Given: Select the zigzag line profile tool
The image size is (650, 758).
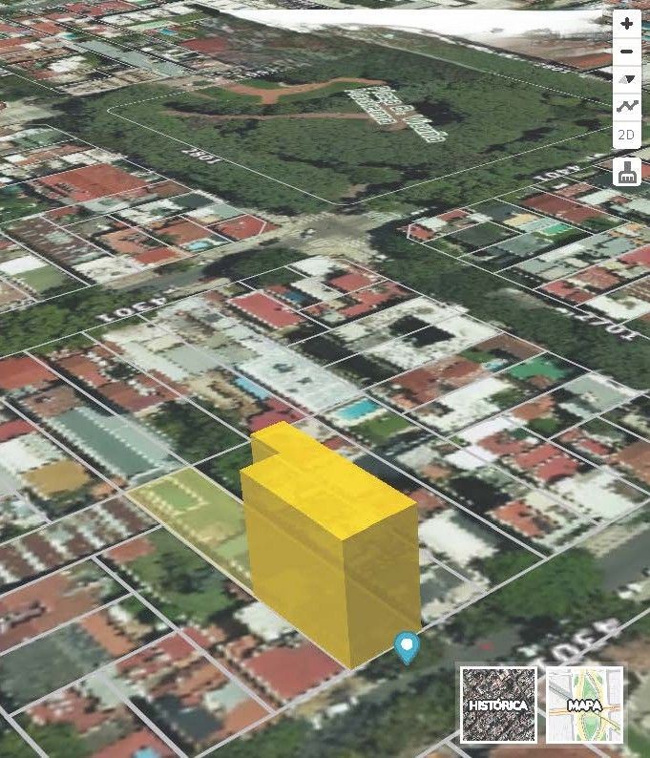Looking at the screenshot, I should (x=626, y=107).
